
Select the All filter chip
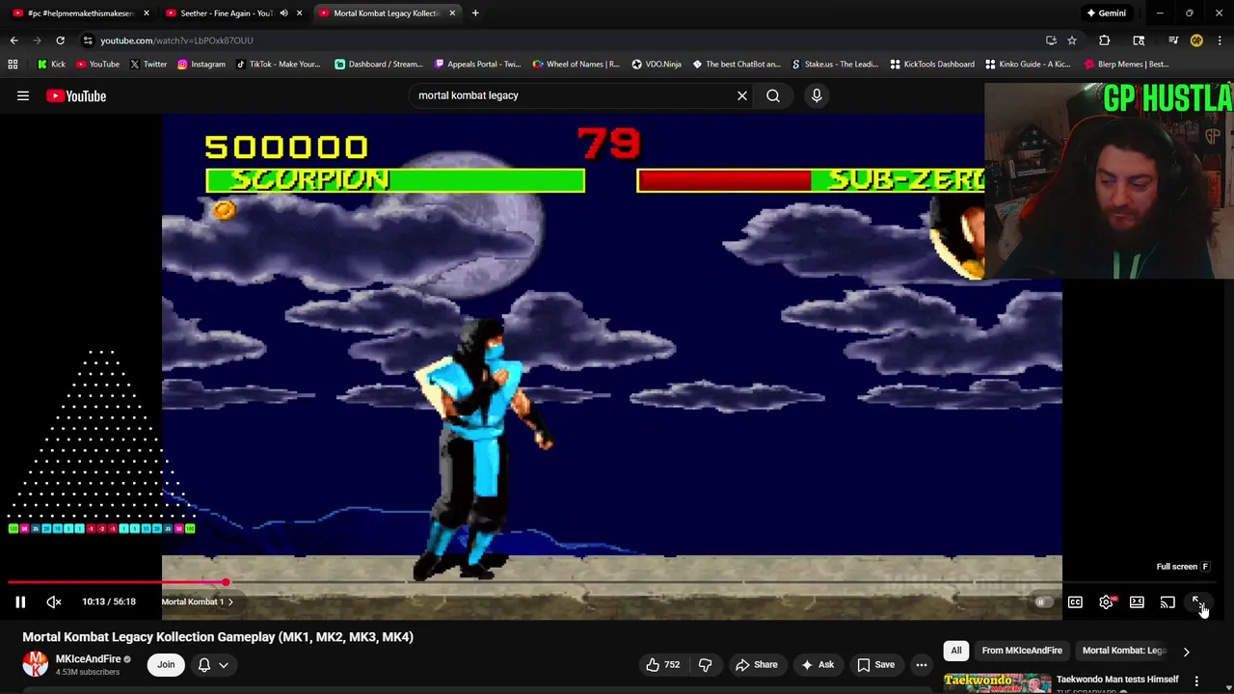point(956,651)
